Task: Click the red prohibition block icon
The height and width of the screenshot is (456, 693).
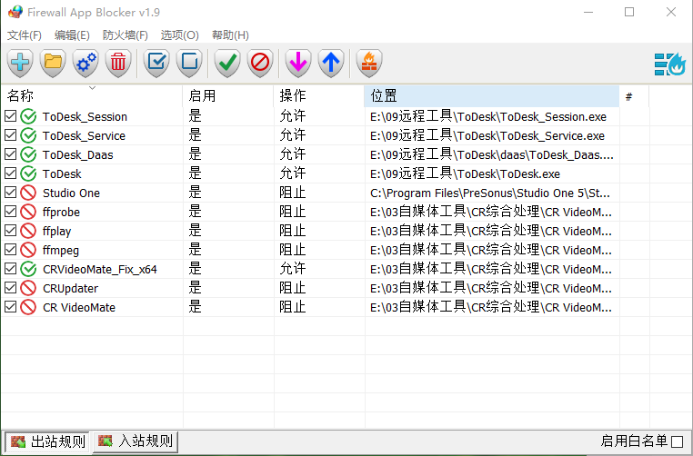Action: tap(260, 63)
